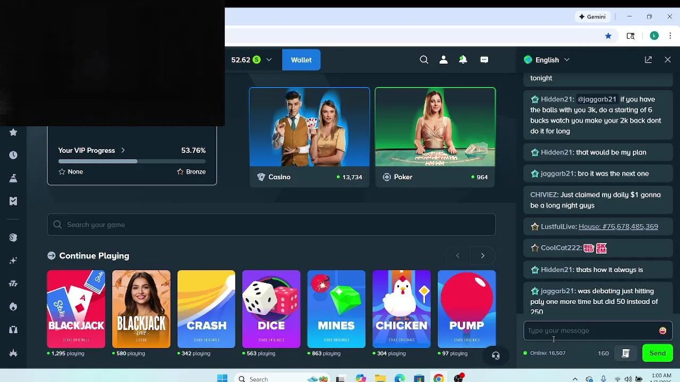Open Microsoft Edge from taskbar
The image size is (680, 382).
click(x=399, y=379)
